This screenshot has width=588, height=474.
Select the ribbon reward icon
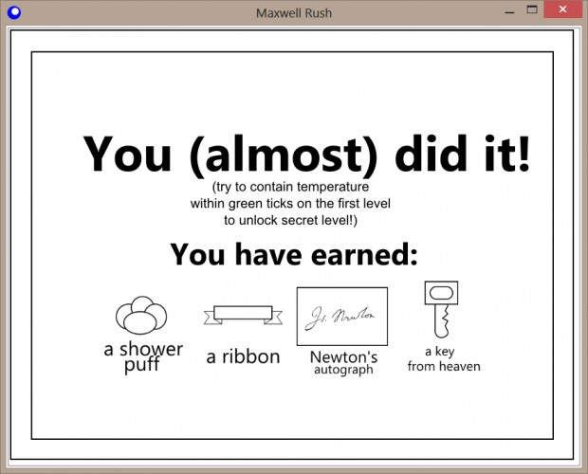[x=243, y=315]
